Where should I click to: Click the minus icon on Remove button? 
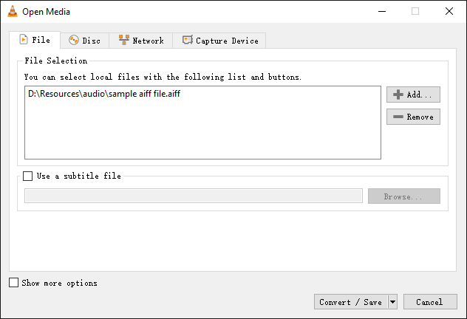coord(398,117)
